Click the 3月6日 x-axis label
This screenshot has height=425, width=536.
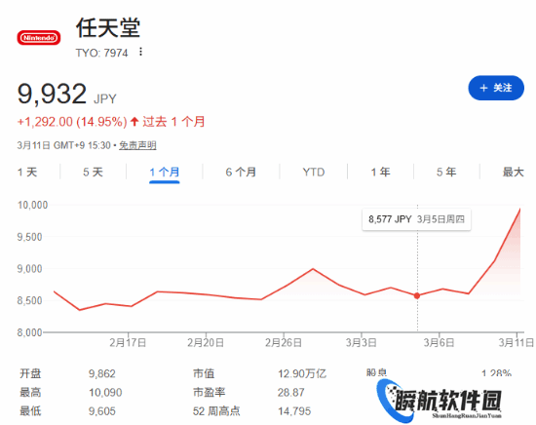click(x=439, y=342)
